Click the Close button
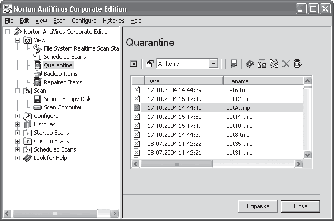 300,206
